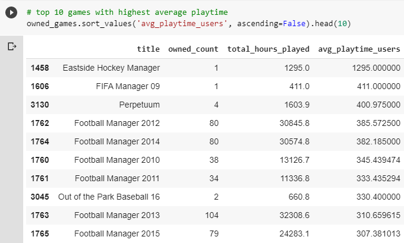
Task: Select Football Manager 2014 title cell
Action: (117, 141)
